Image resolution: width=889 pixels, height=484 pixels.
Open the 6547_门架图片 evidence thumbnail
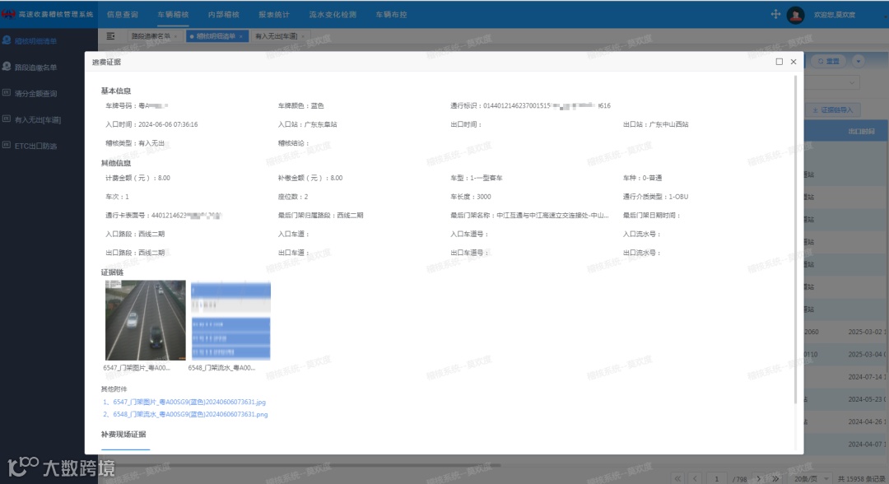[x=145, y=320]
